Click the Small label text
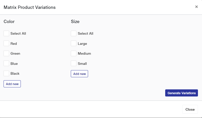 [82, 64]
